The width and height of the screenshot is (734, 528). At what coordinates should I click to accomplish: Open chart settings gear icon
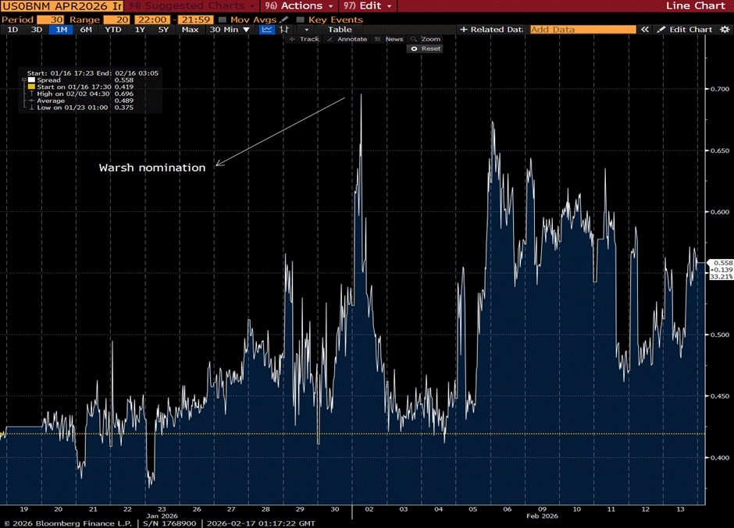[x=724, y=30]
